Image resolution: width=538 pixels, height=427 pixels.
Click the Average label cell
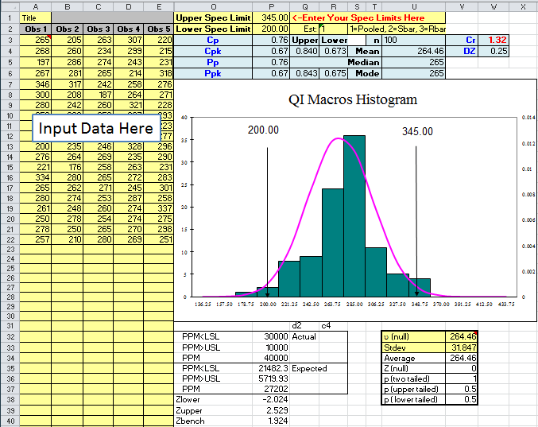[x=413, y=358]
